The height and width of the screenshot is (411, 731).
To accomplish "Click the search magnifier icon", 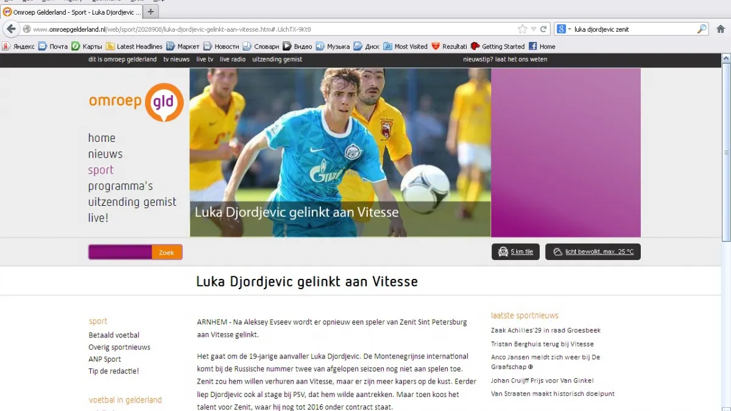I will pos(702,29).
